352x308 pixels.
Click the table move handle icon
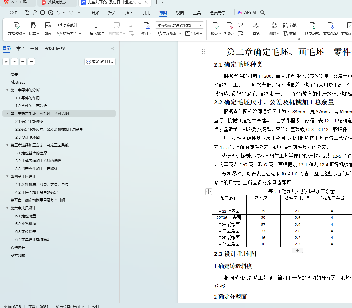[x=208, y=192]
